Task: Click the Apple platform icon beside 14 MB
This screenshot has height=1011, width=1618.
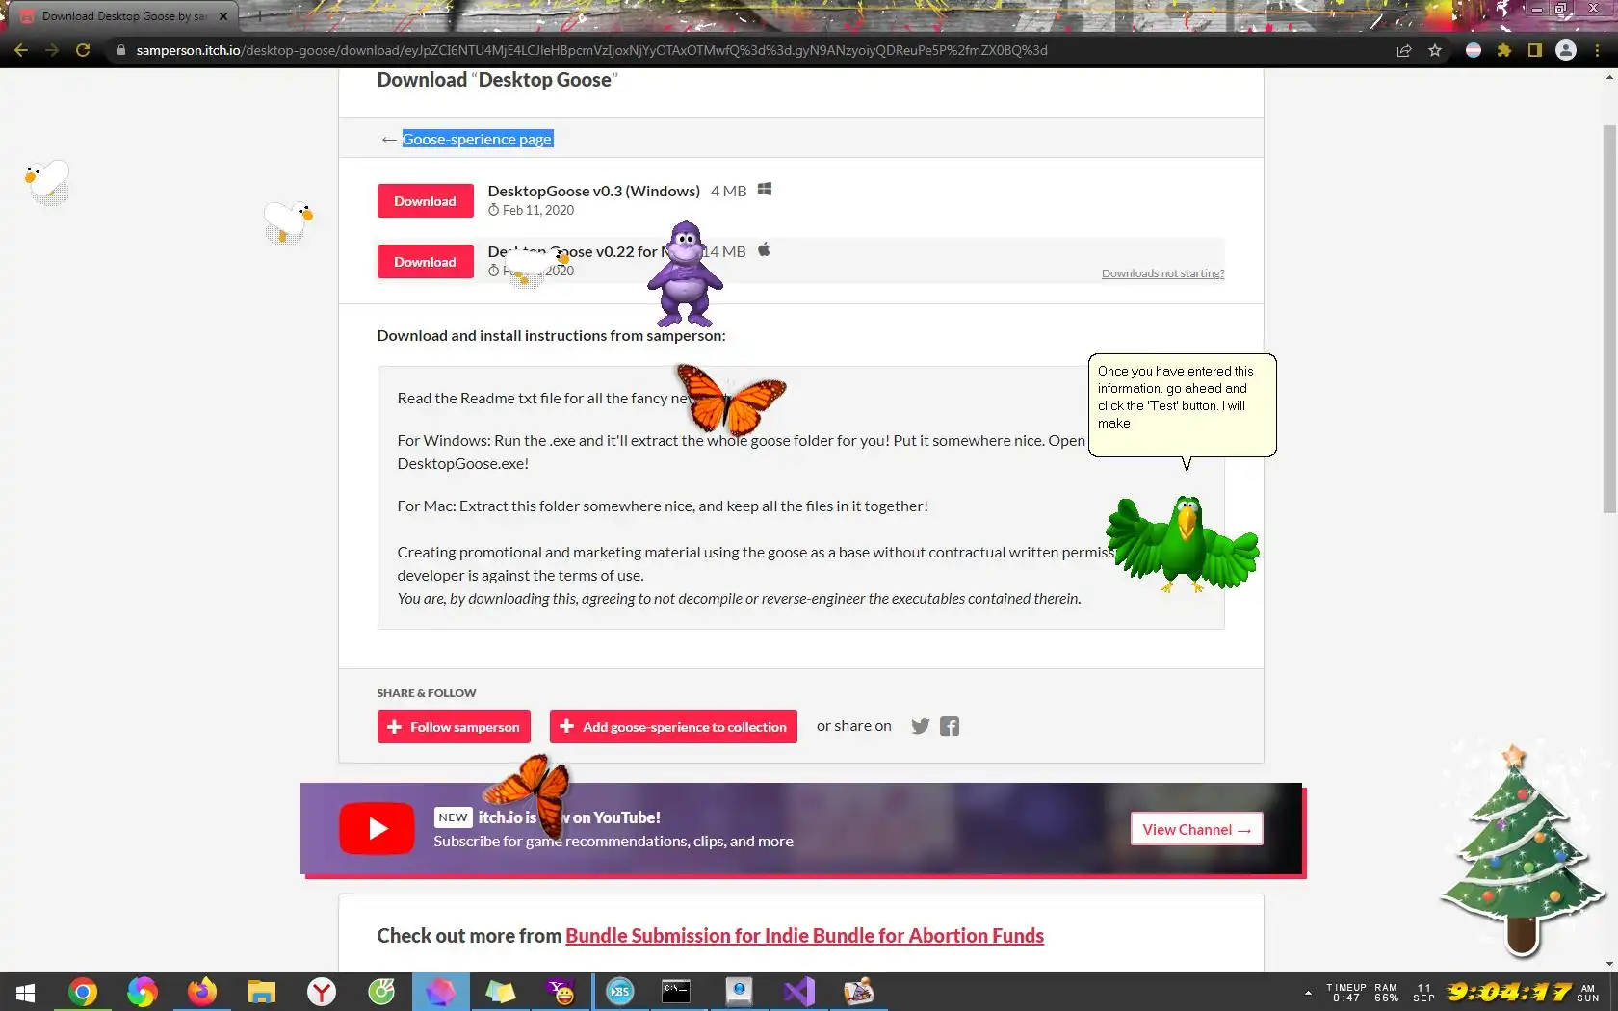Action: (764, 250)
